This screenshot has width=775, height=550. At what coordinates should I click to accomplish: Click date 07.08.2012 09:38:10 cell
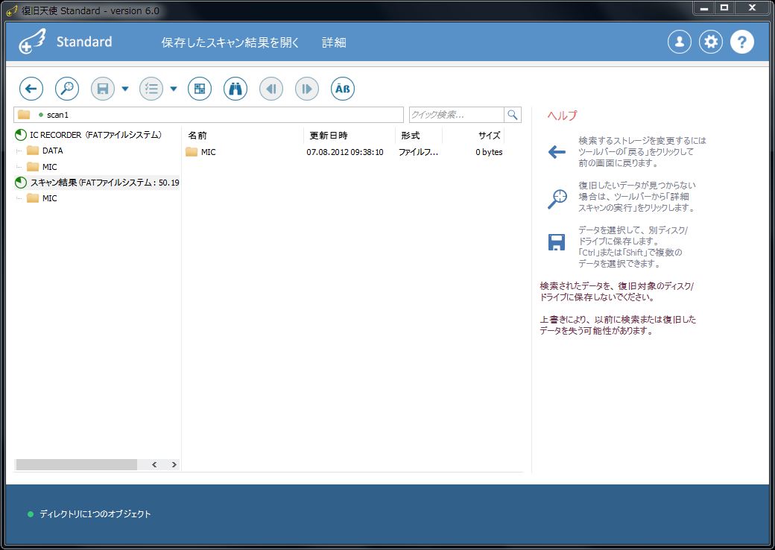coord(345,152)
